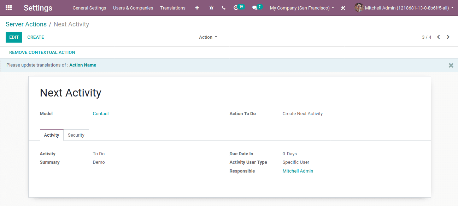This screenshot has height=206, width=458.
Task: Click the 'Responsible' field label
Action: (x=242, y=171)
